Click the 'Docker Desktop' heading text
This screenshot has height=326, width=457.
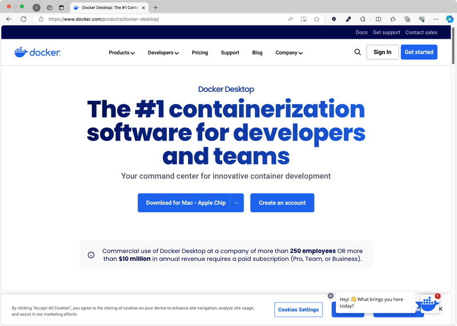pos(226,89)
